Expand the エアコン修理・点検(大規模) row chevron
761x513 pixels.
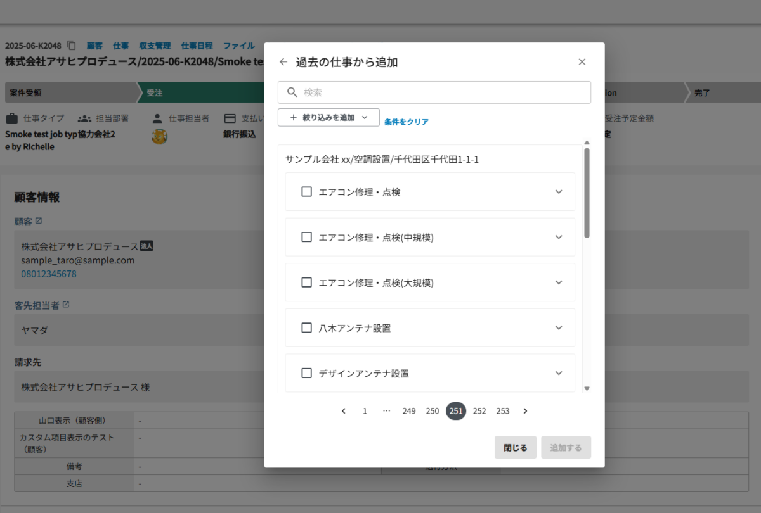(x=559, y=282)
